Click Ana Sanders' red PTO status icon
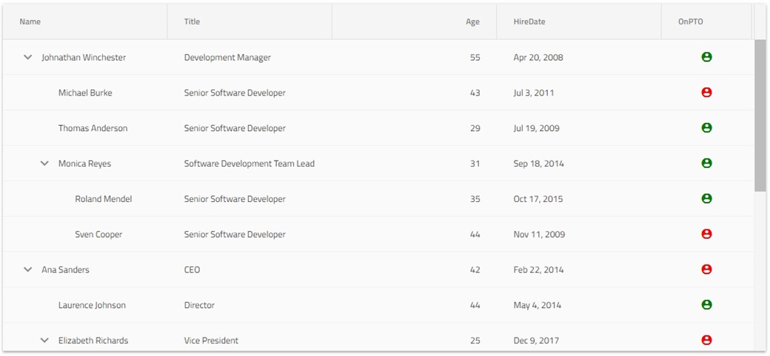The height and width of the screenshot is (356, 770). tap(706, 269)
